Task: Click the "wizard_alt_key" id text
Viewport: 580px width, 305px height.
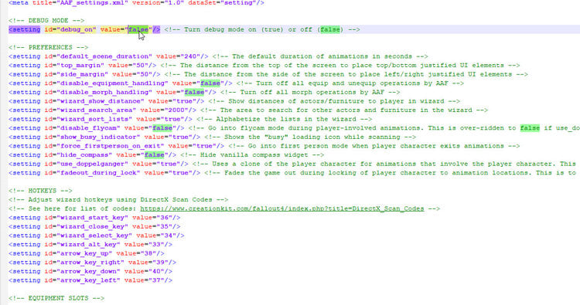Action: coord(88,245)
